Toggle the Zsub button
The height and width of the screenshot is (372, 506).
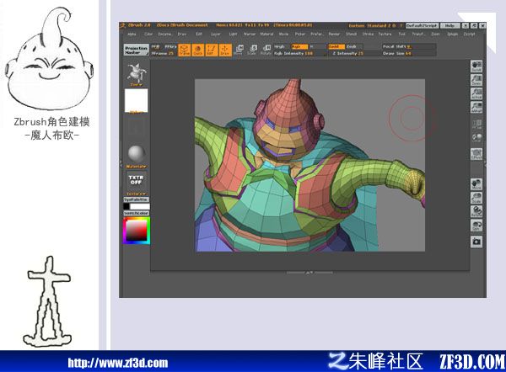pyautogui.click(x=353, y=46)
